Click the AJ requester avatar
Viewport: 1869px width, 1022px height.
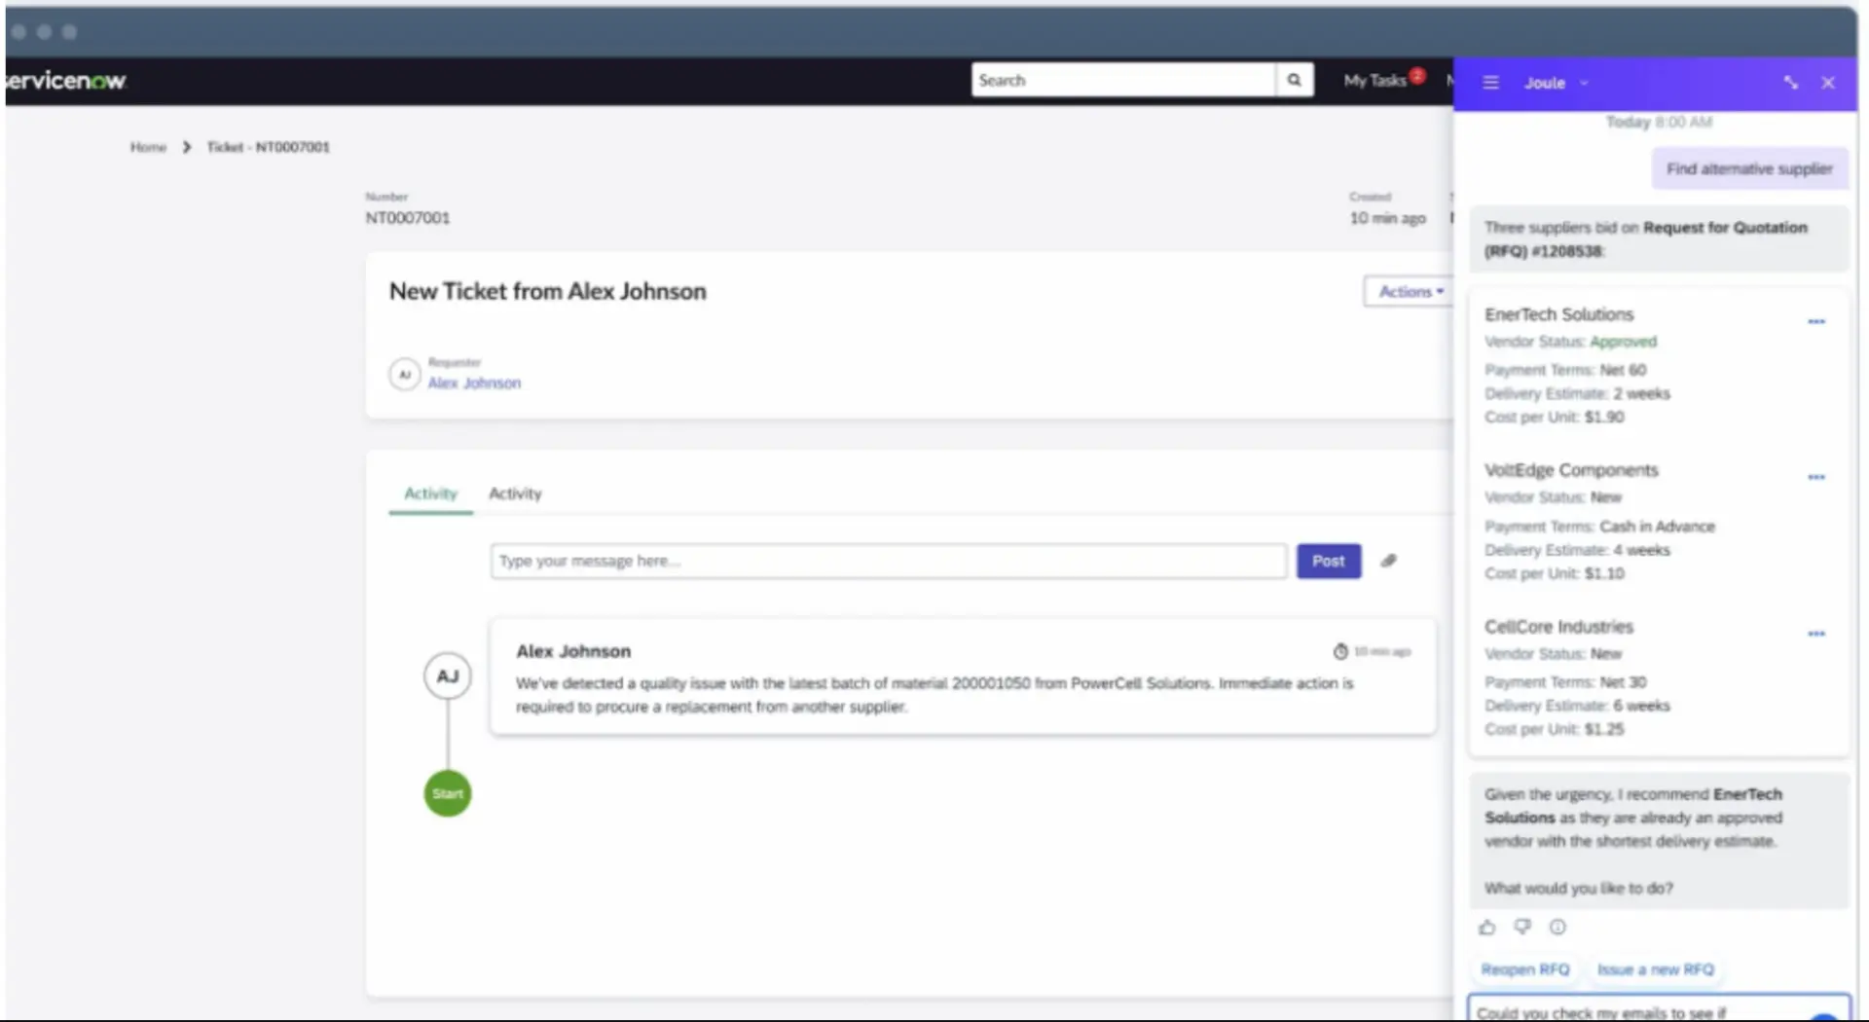point(405,374)
